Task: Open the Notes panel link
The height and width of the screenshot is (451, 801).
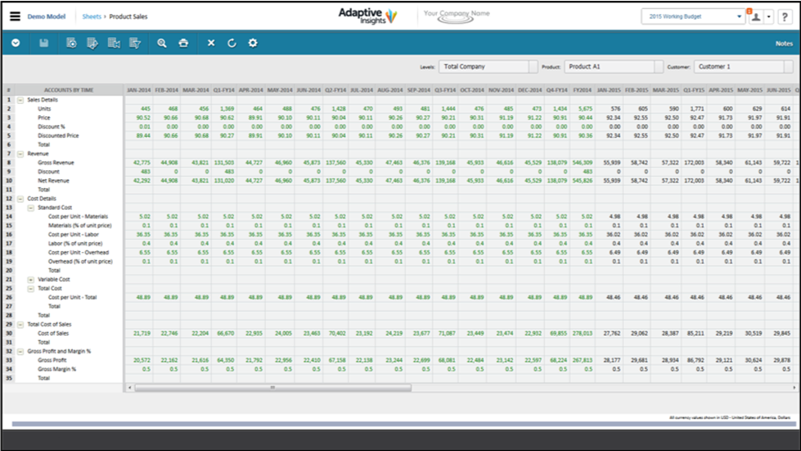Action: click(x=784, y=43)
